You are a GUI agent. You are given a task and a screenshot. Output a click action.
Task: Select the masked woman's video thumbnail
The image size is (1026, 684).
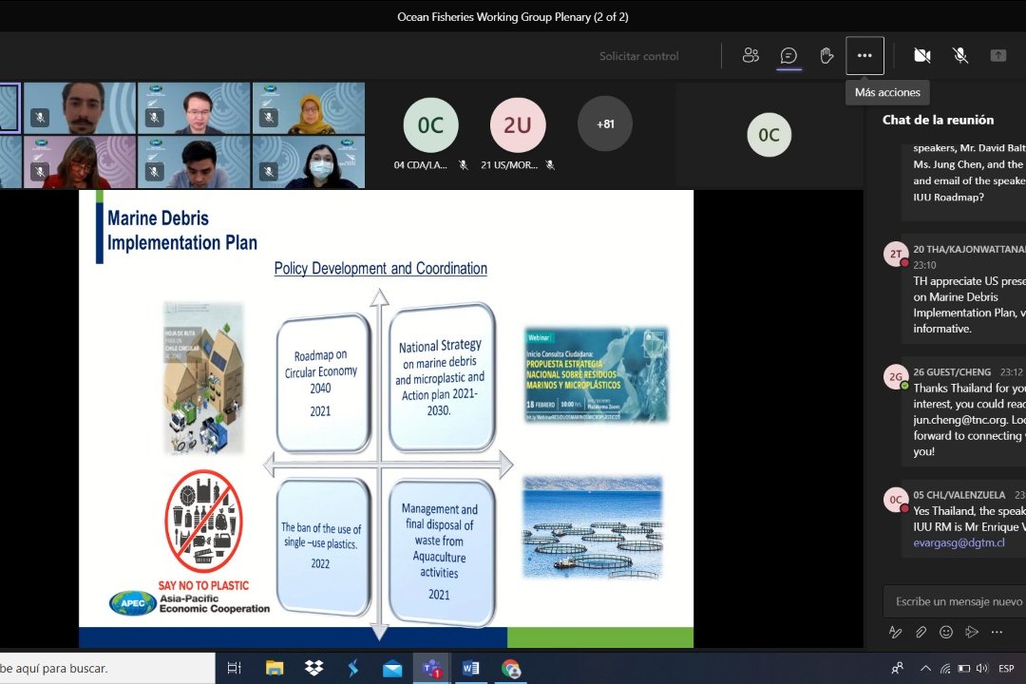click(x=308, y=162)
